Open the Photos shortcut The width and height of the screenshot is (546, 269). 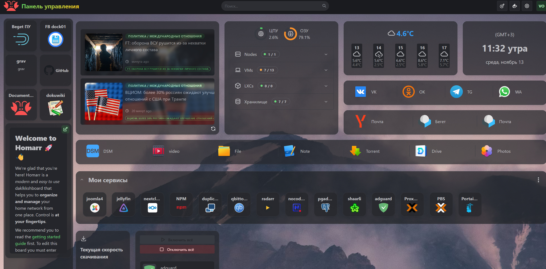pyautogui.click(x=496, y=151)
